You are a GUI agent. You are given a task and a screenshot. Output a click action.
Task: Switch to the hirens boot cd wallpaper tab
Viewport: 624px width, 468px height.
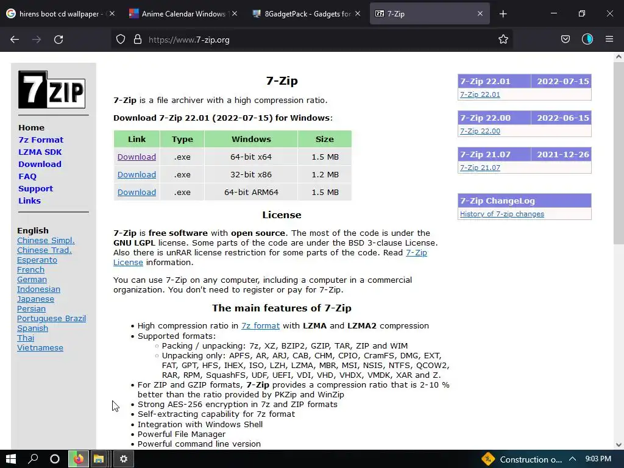(60, 13)
